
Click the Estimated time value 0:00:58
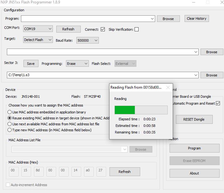[150, 126]
